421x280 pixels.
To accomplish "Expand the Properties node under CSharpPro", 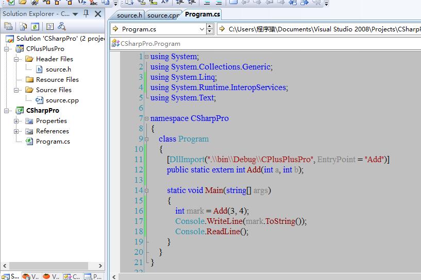I will pyautogui.click(x=16, y=121).
